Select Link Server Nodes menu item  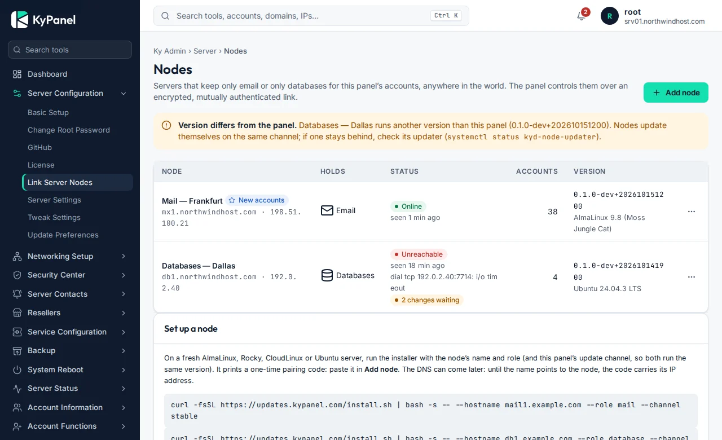click(77, 182)
